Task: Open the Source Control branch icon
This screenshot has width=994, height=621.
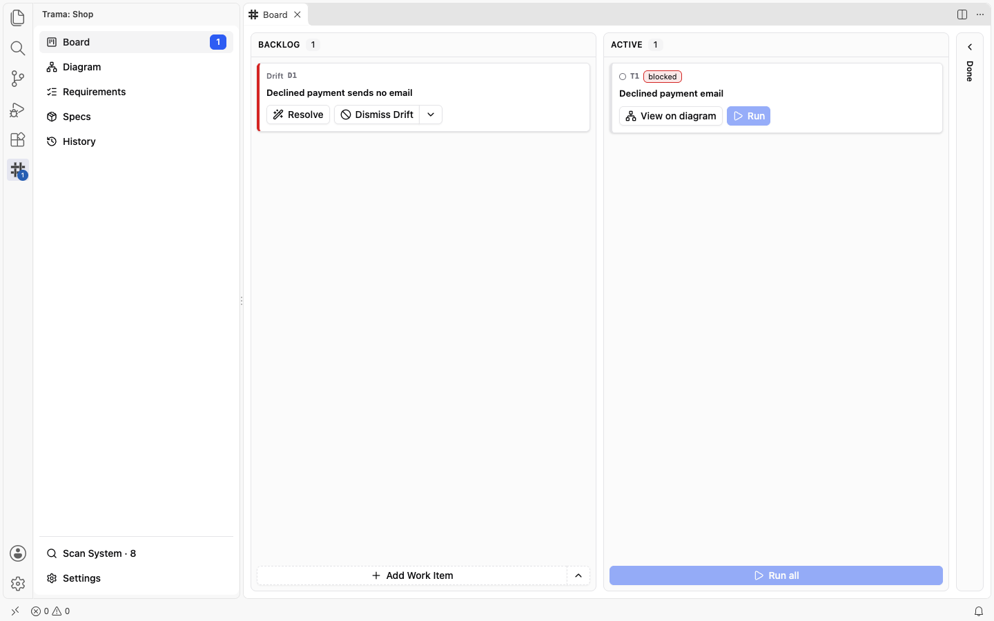Action: tap(18, 78)
